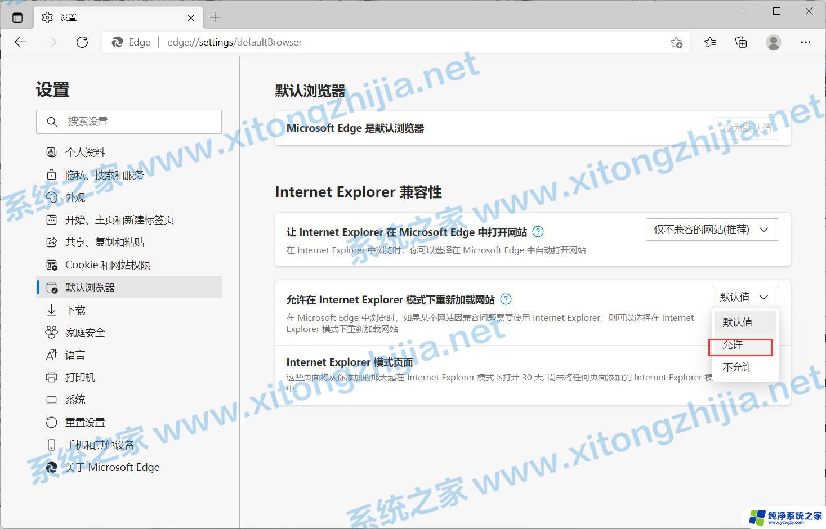Choose 不允许 option in the dropdown list
826x529 pixels.
tap(745, 367)
